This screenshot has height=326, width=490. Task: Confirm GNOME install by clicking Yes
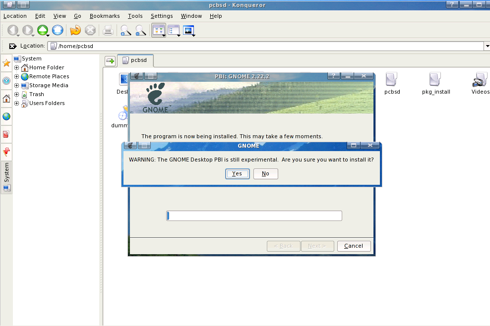(237, 173)
